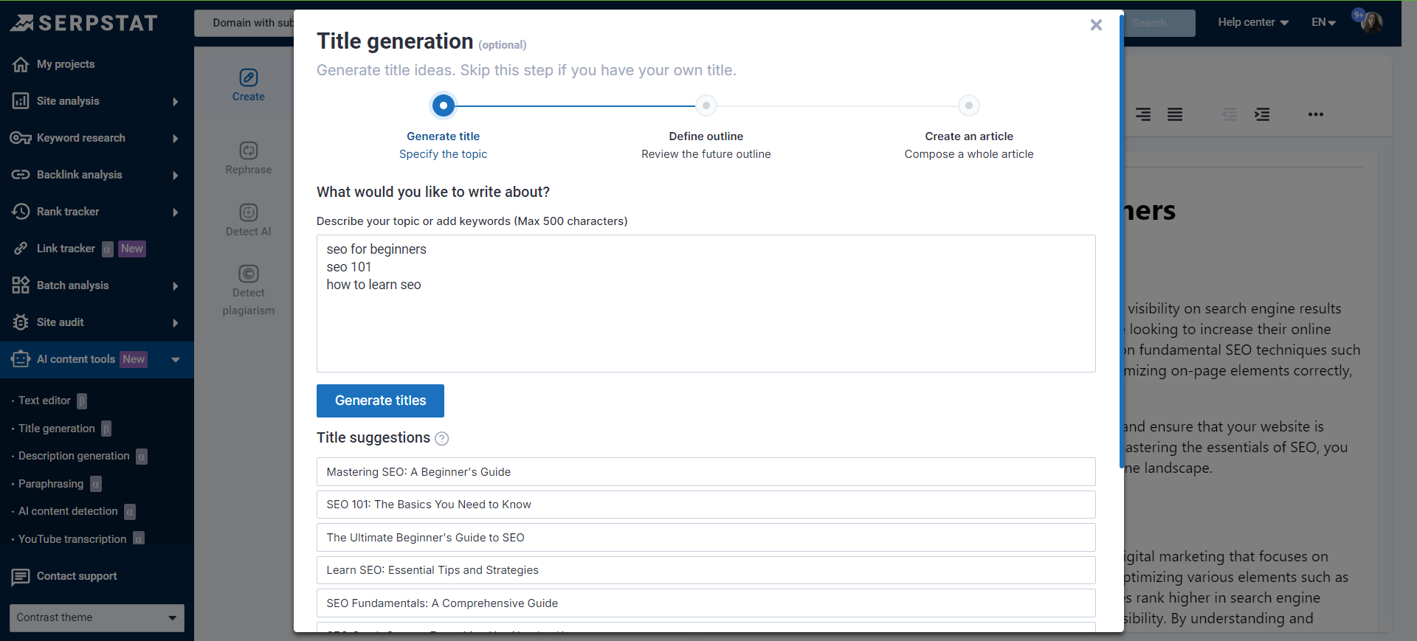Screen dimensions: 1417x641
Task: Click the AI content tools robot icon
Action: pos(21,359)
